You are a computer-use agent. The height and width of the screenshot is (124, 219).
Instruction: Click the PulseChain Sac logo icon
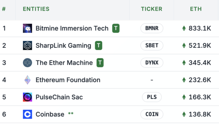(x=27, y=97)
